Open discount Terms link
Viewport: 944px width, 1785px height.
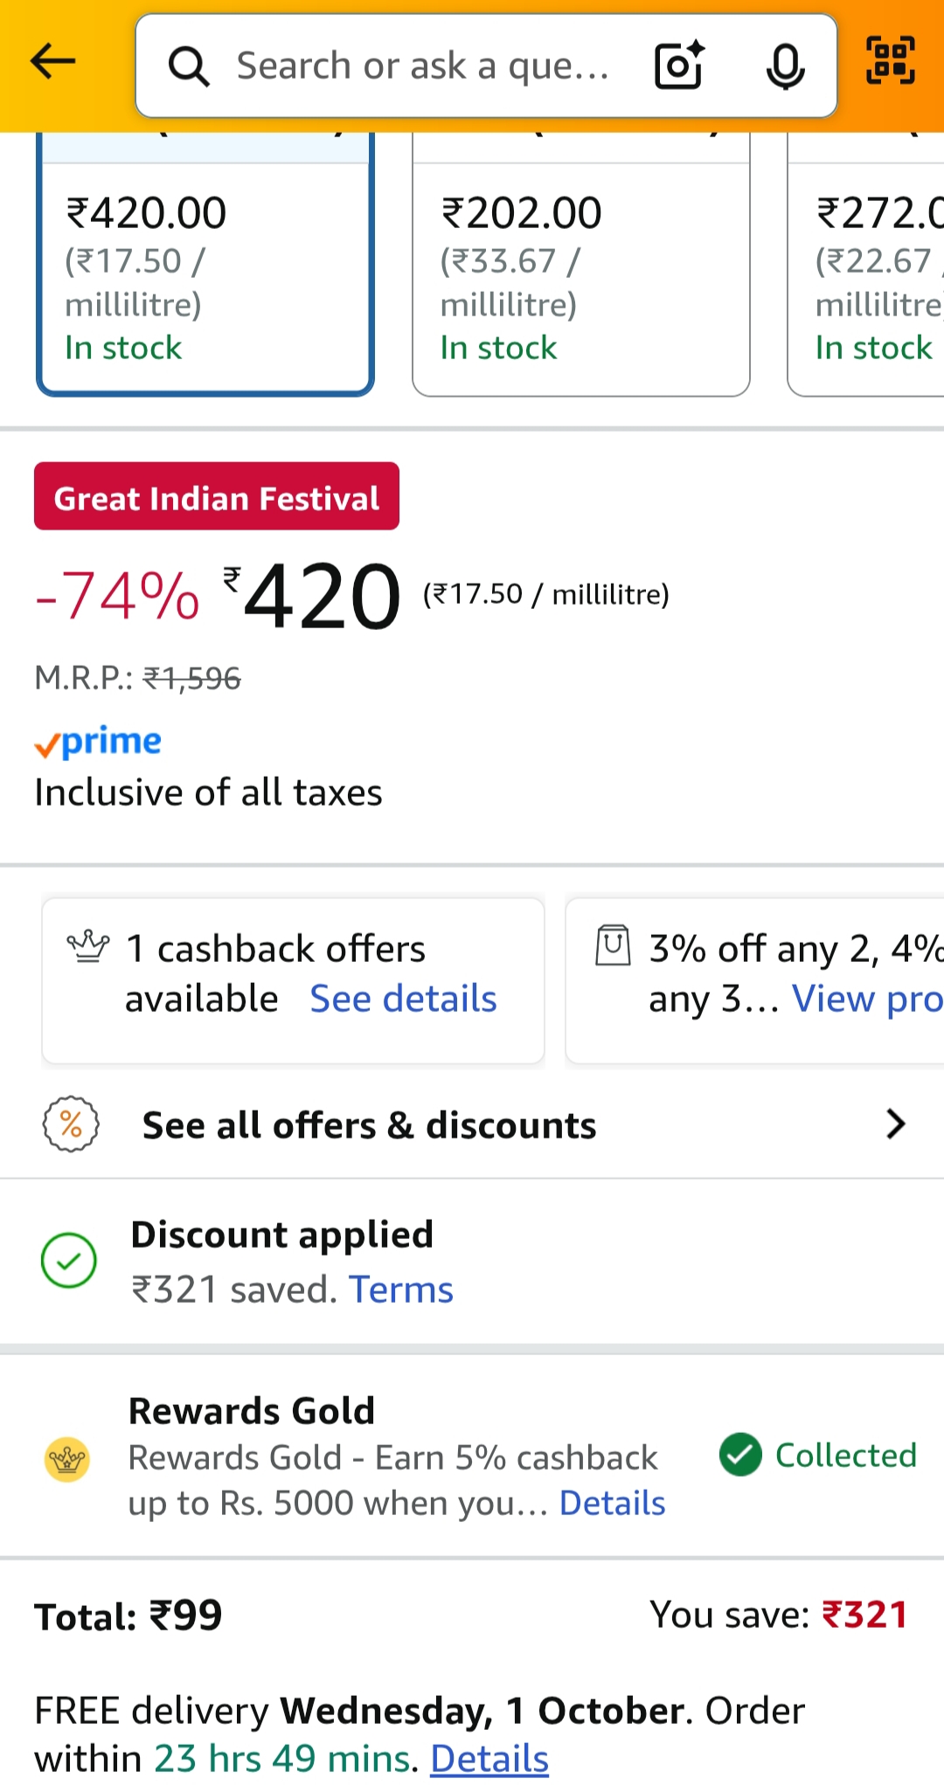coord(400,1290)
